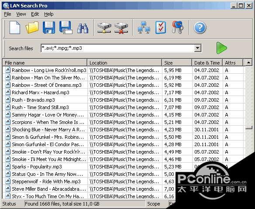Sort by the Attrs column header

point(233,63)
